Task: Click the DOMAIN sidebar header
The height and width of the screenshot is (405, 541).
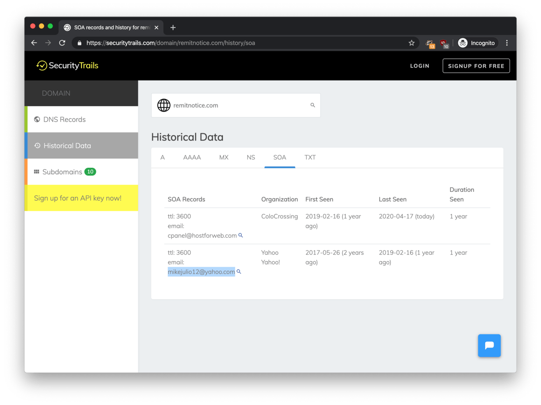Action: [56, 93]
